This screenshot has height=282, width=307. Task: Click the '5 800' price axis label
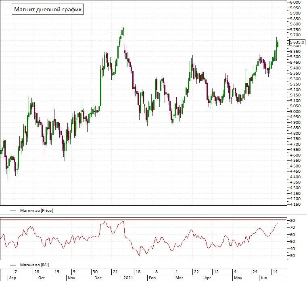pyautogui.click(x=295, y=24)
